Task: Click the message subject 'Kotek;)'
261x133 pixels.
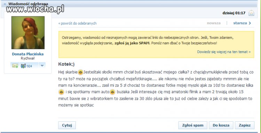Action: pos(66,64)
